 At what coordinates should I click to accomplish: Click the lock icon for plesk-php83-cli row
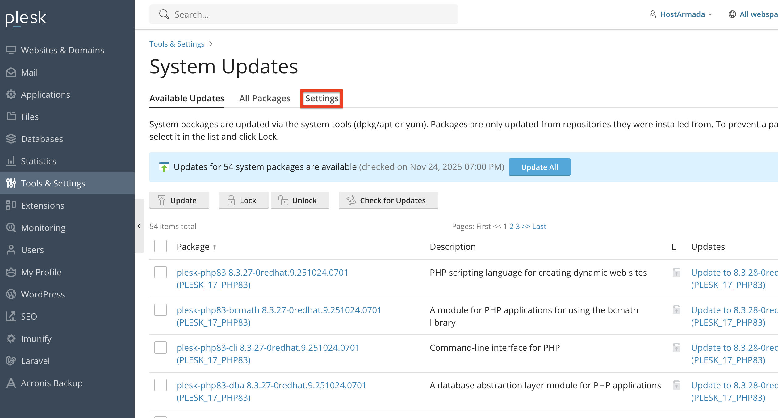(676, 348)
